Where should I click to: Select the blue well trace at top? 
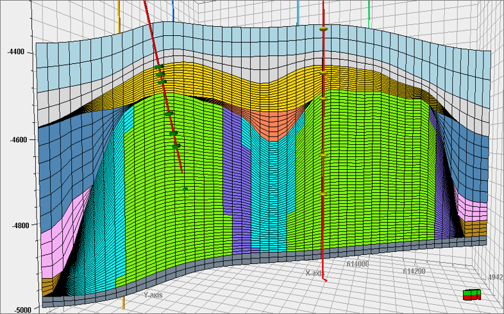point(173,13)
